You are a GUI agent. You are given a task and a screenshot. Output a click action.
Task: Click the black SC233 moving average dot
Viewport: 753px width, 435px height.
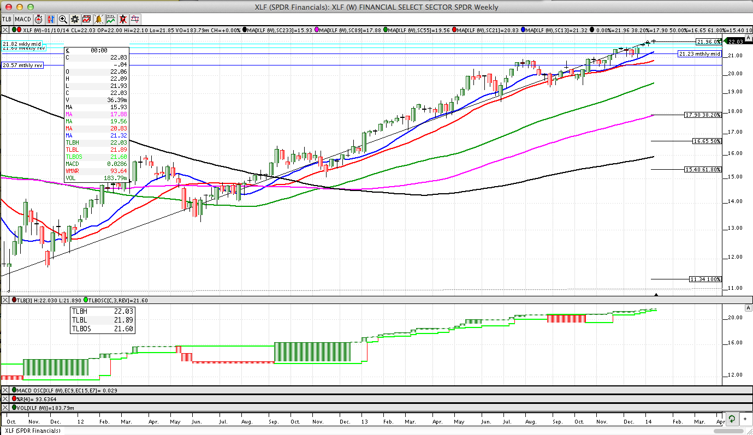(x=245, y=29)
